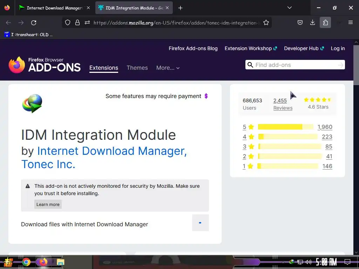Open Tonec Inc. author link
The height and width of the screenshot is (269, 359).
coord(48,164)
